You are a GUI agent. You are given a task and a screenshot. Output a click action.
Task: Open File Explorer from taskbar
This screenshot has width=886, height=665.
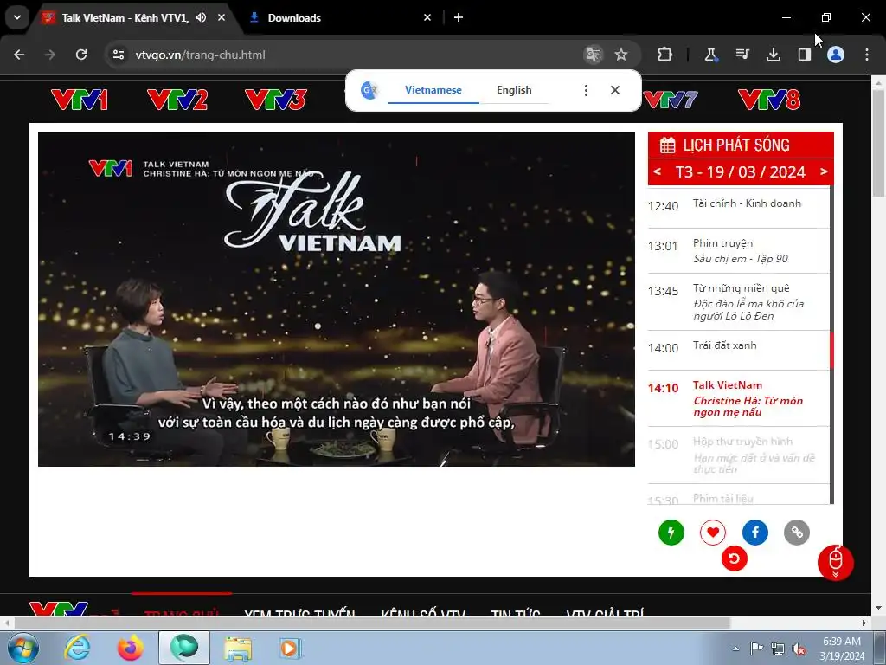238,648
